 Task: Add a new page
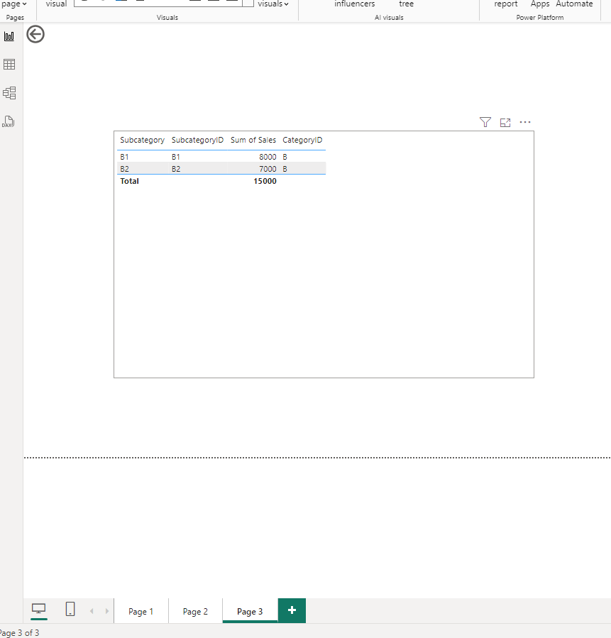click(x=292, y=610)
